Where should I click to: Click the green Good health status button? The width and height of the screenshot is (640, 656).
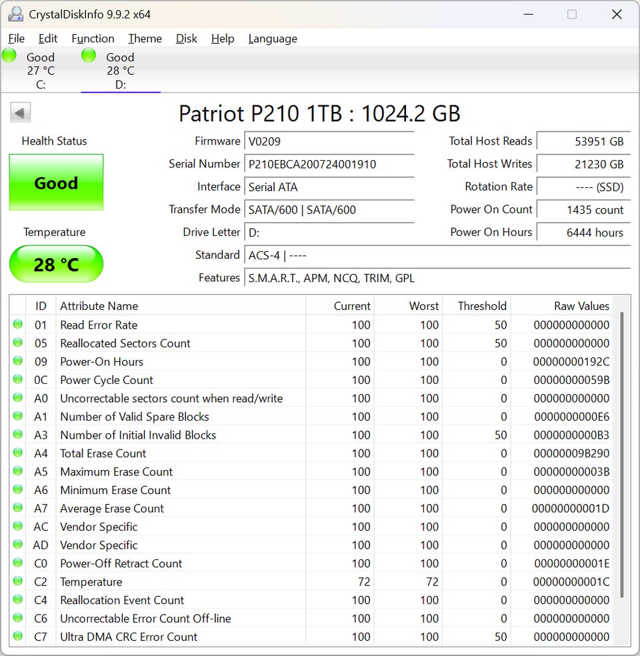click(56, 183)
